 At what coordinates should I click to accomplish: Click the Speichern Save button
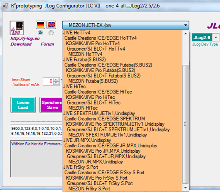click(52, 105)
